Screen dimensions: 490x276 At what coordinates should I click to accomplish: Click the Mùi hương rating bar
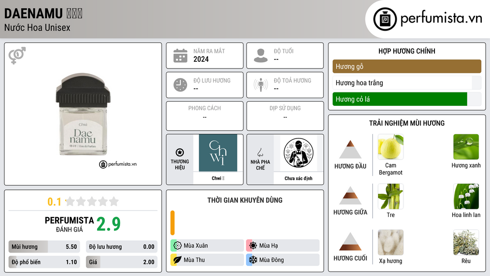pyautogui.click(x=44, y=247)
